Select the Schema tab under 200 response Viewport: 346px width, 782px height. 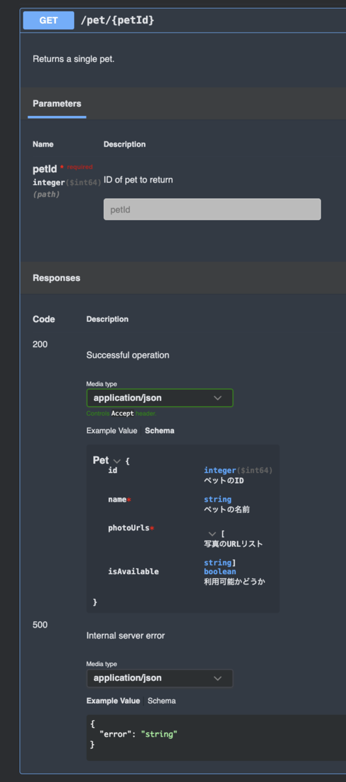coord(160,431)
